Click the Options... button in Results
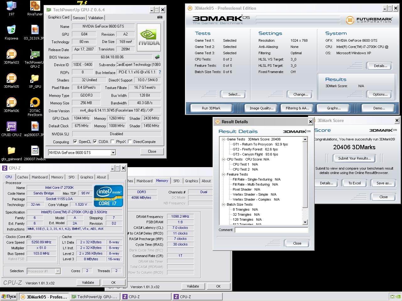 [x=380, y=94]
